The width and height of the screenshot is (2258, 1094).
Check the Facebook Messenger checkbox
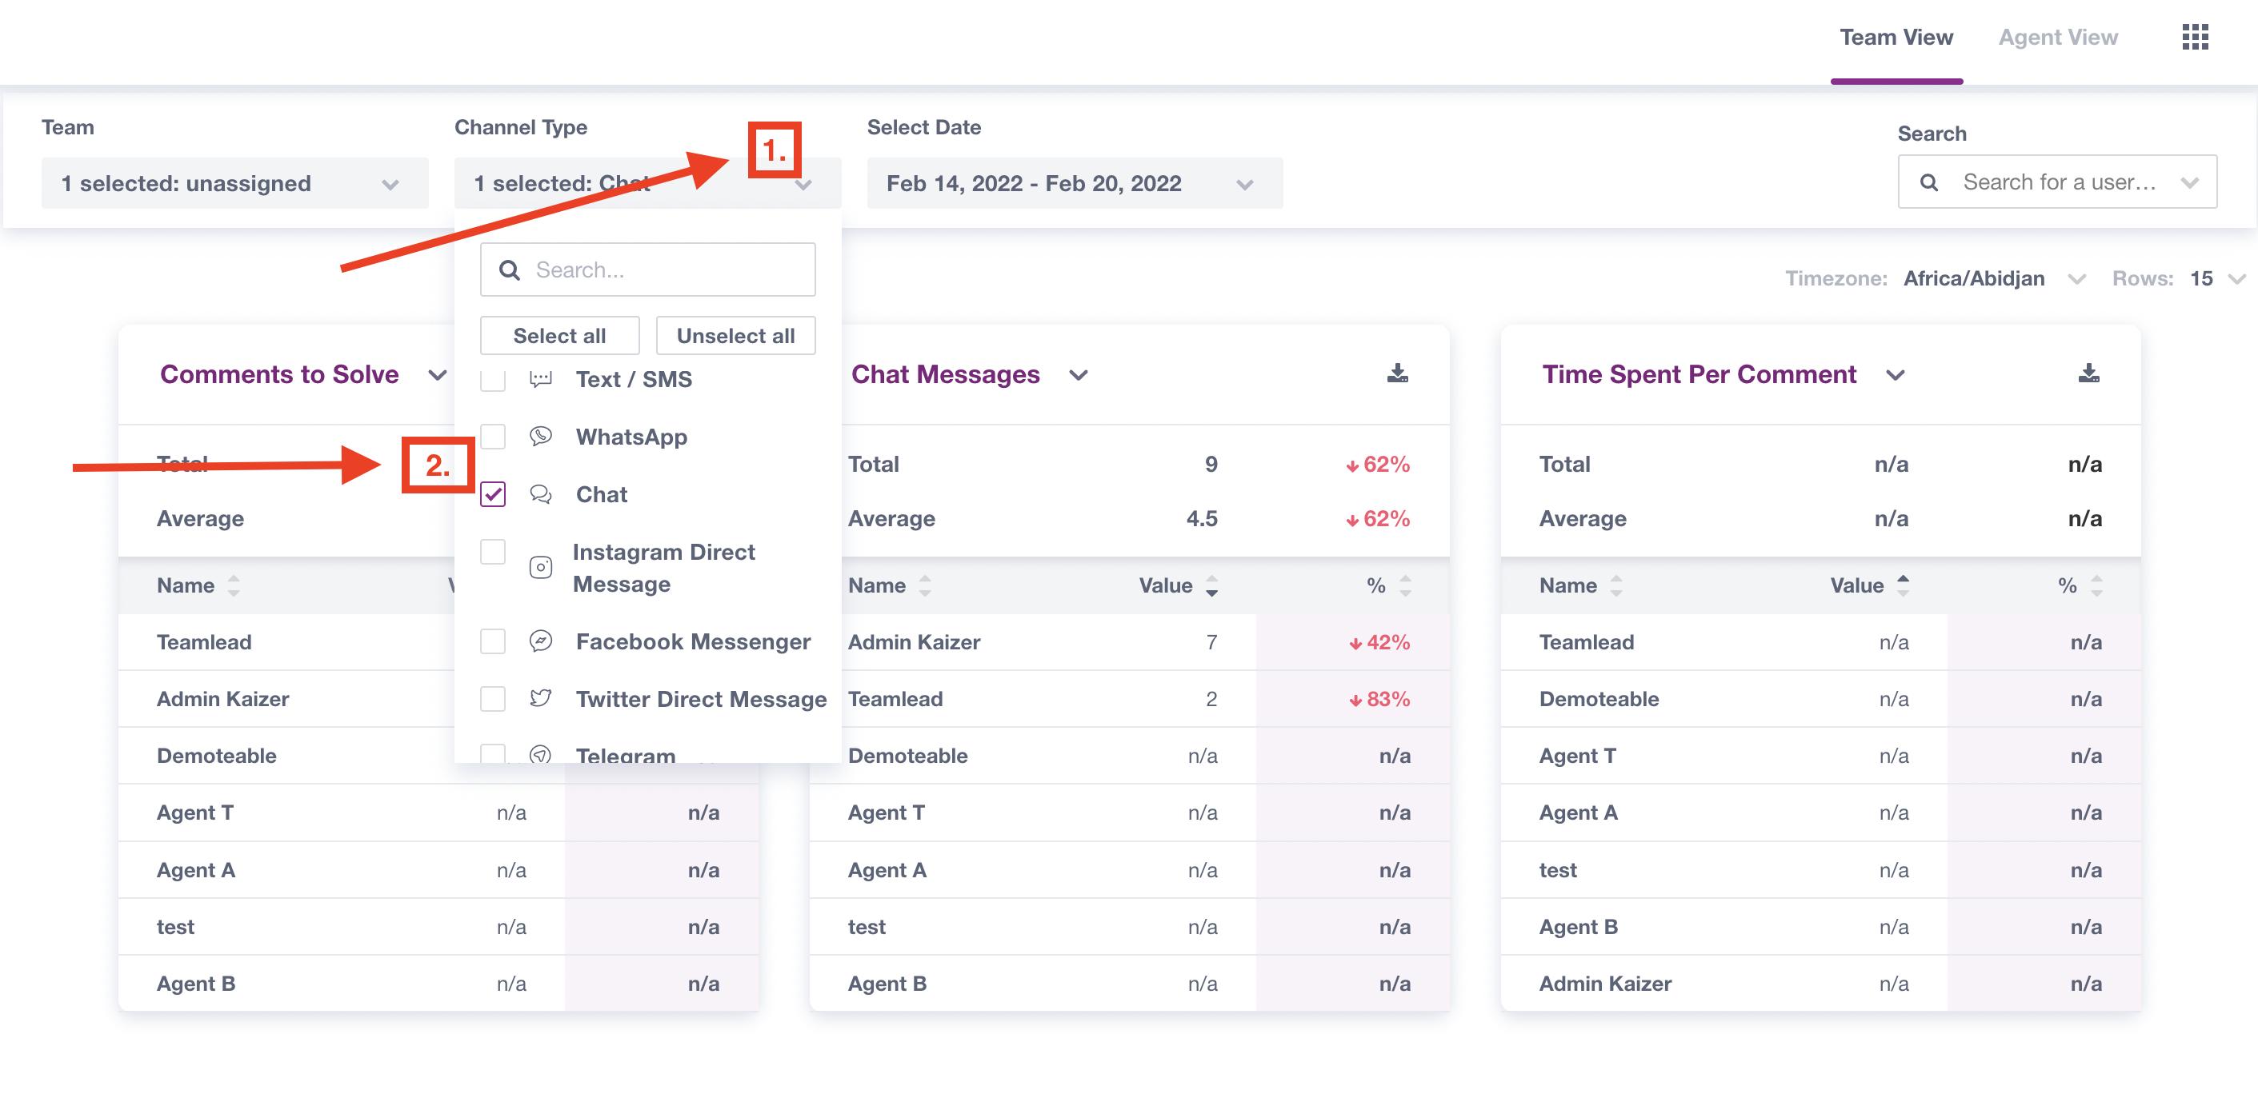pyautogui.click(x=493, y=641)
